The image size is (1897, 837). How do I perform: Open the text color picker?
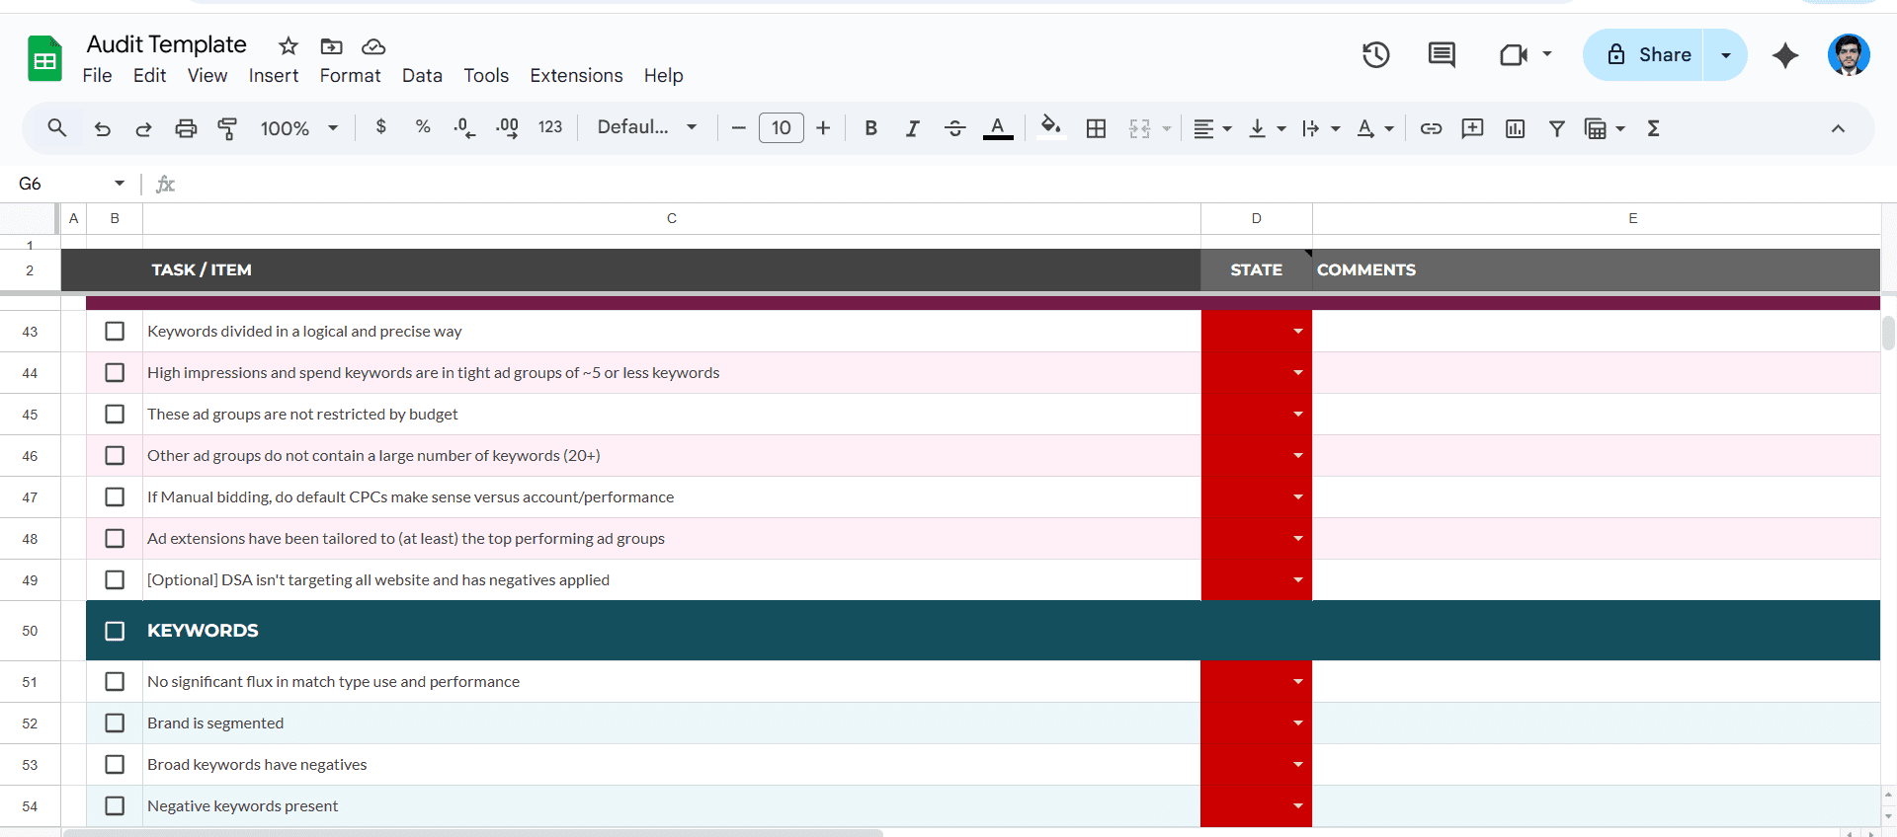pyautogui.click(x=998, y=128)
